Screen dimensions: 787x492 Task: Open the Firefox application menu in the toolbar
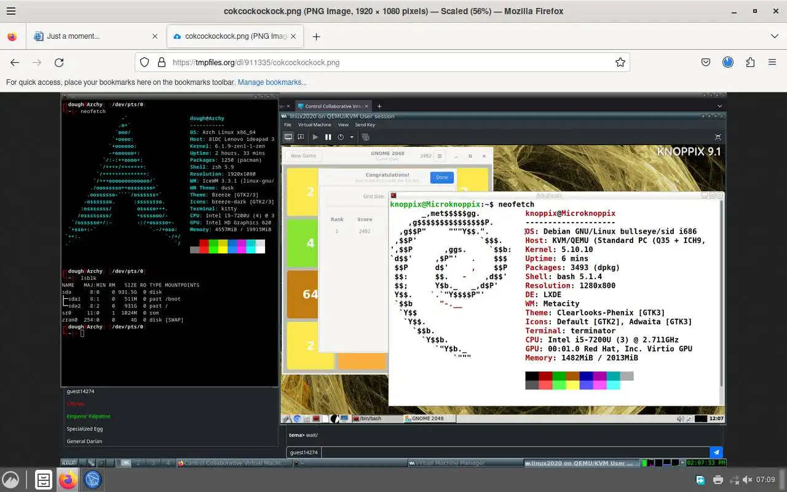[x=772, y=62]
